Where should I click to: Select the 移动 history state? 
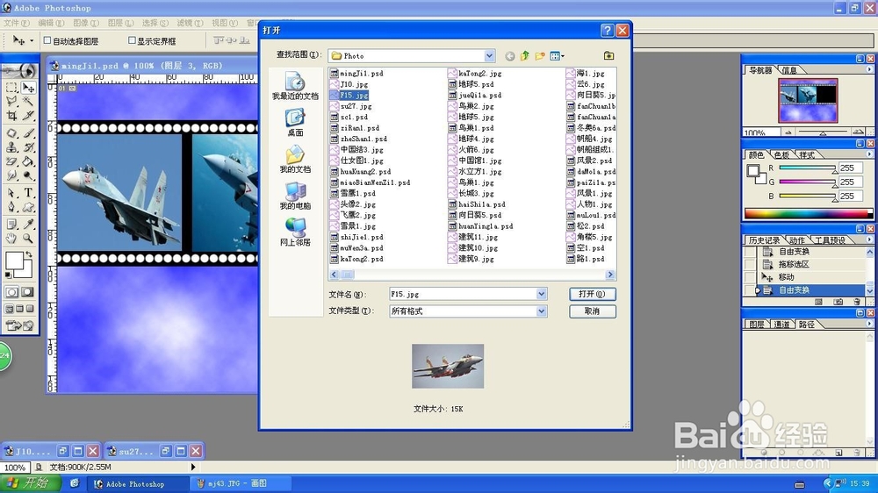pyautogui.click(x=786, y=277)
